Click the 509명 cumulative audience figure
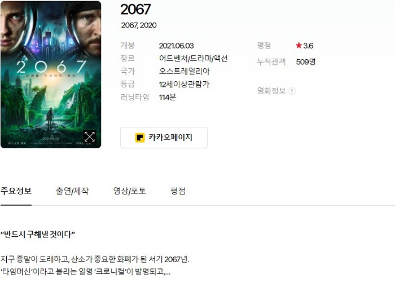 306,62
